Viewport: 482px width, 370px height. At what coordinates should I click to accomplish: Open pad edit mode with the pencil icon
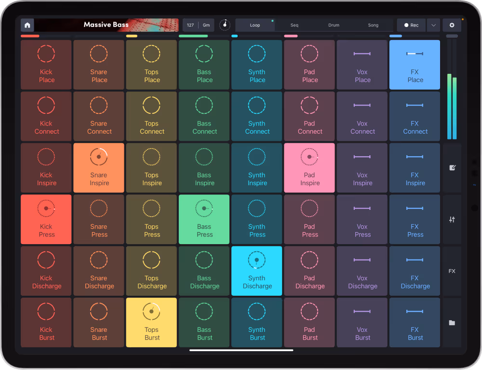pos(452,168)
